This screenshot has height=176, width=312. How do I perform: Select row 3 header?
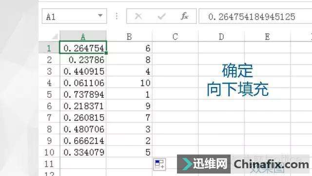[49, 71]
